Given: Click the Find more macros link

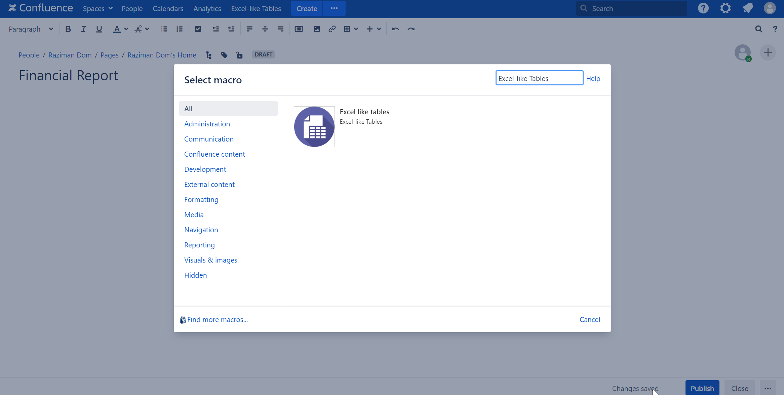Looking at the screenshot, I should click(217, 320).
